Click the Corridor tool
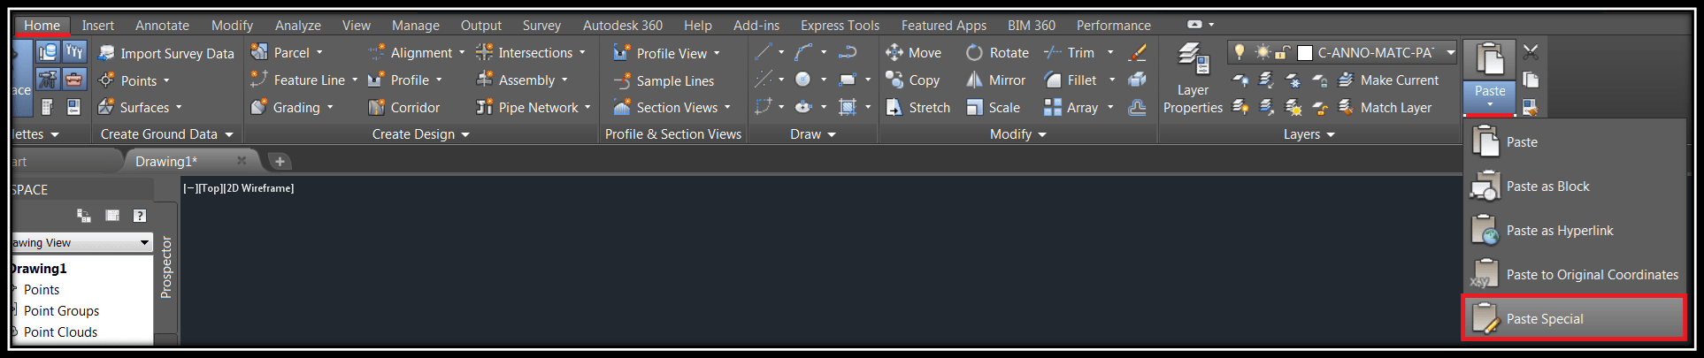Screen dimensions: 1704x358 click(x=403, y=108)
